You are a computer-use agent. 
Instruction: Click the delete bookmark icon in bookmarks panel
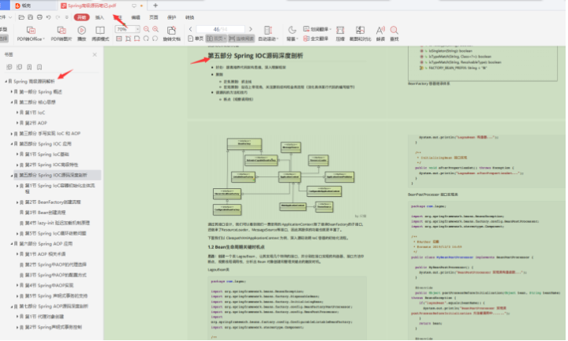click(x=39, y=67)
